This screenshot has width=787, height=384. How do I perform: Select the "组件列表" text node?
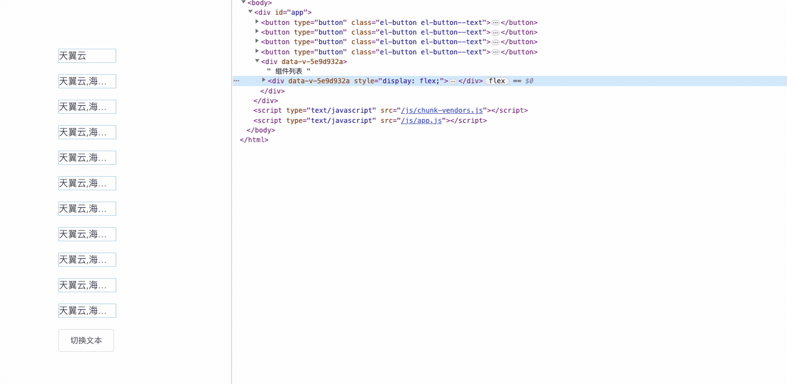[x=288, y=71]
